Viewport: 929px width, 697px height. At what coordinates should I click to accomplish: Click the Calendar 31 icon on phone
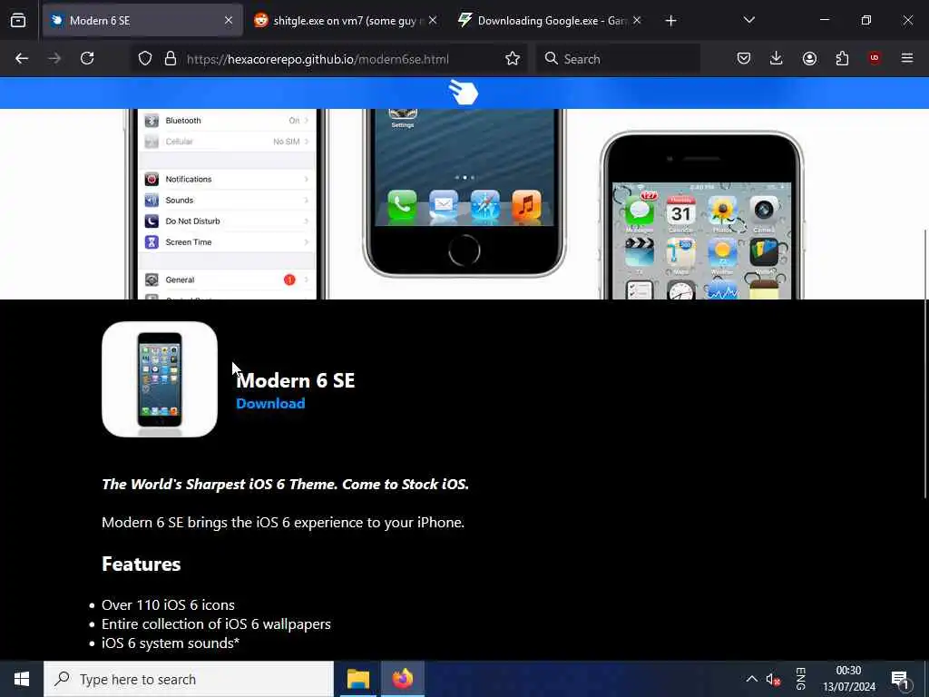pyautogui.click(x=680, y=210)
